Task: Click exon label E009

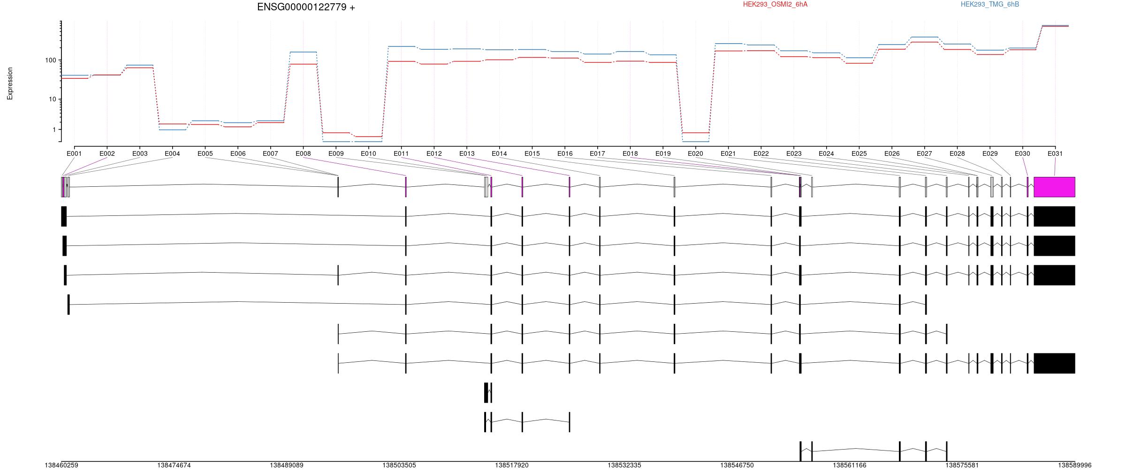Action: point(336,153)
